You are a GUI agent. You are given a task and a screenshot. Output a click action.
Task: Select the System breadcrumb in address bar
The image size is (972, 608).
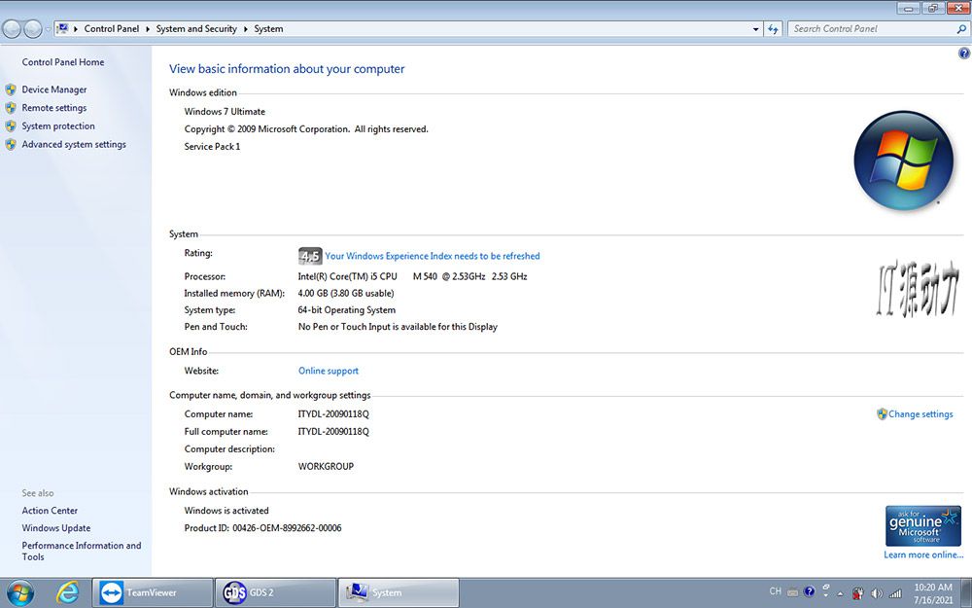pos(268,28)
